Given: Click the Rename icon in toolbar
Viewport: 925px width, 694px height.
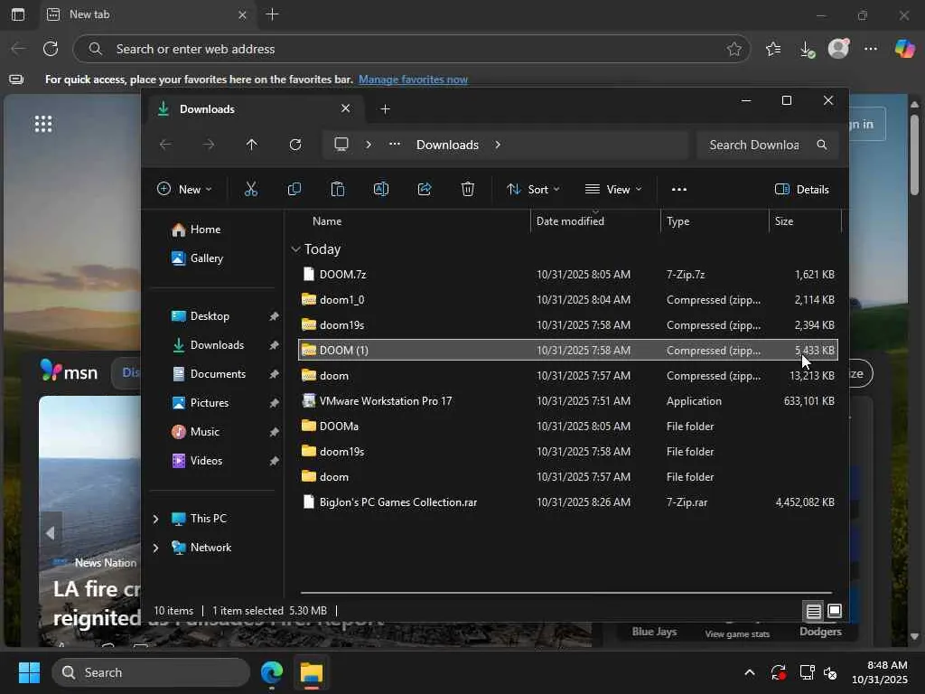Looking at the screenshot, I should pos(381,189).
